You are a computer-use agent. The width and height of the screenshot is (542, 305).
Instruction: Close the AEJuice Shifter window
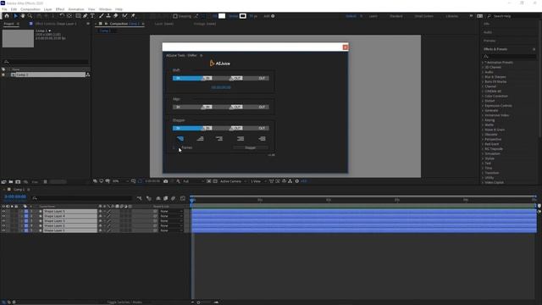345,47
